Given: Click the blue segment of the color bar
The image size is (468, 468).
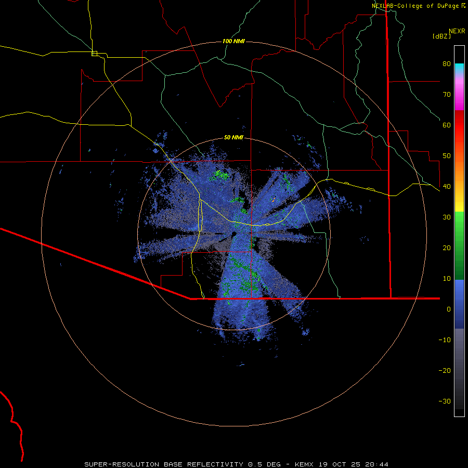Looking at the screenshot, I should (x=459, y=304).
